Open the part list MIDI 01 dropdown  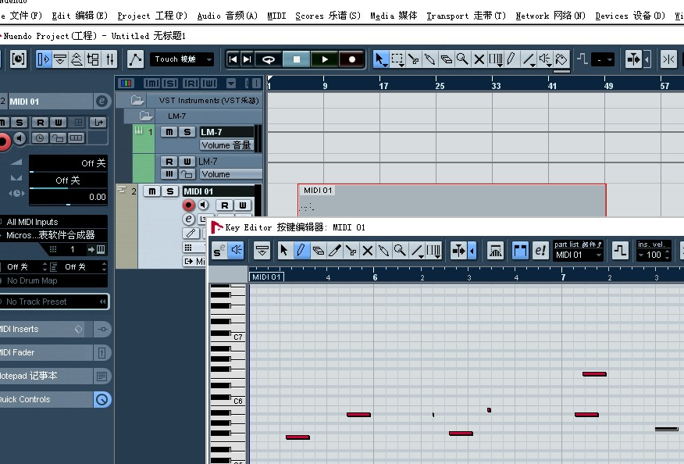pos(578,255)
